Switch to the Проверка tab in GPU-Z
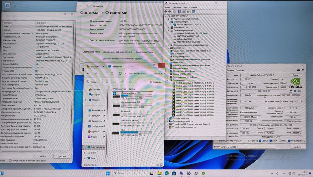Screen dimensions: 313x177 (240, 70)
